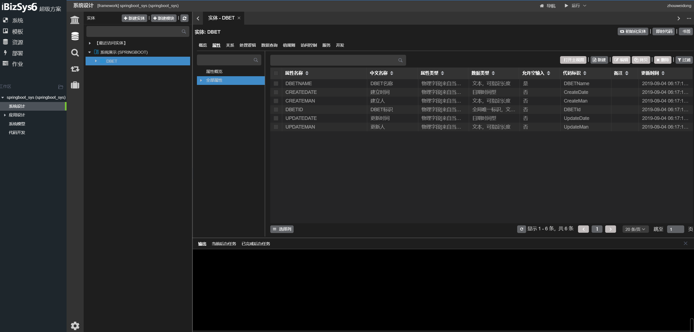The image size is (694, 332).
Task: Click the bank building icon in sidebar
Action: [x=75, y=20]
